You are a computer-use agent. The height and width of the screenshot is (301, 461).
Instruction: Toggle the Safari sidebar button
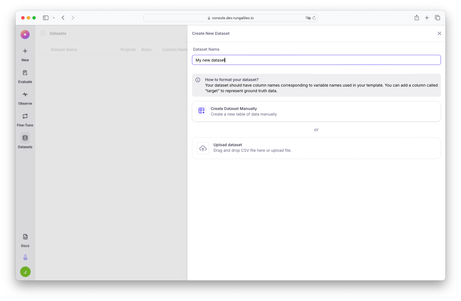pos(46,18)
